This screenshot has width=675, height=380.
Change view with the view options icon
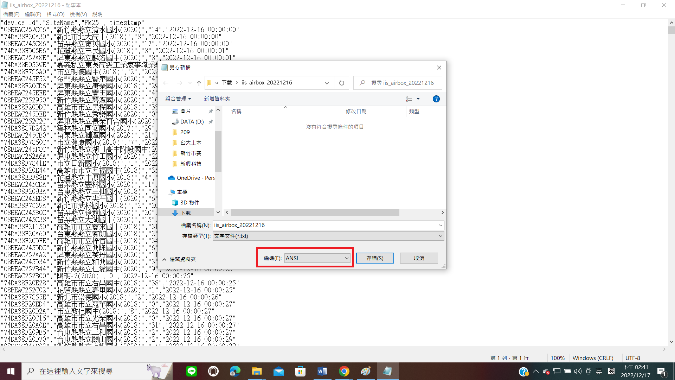pyautogui.click(x=409, y=99)
